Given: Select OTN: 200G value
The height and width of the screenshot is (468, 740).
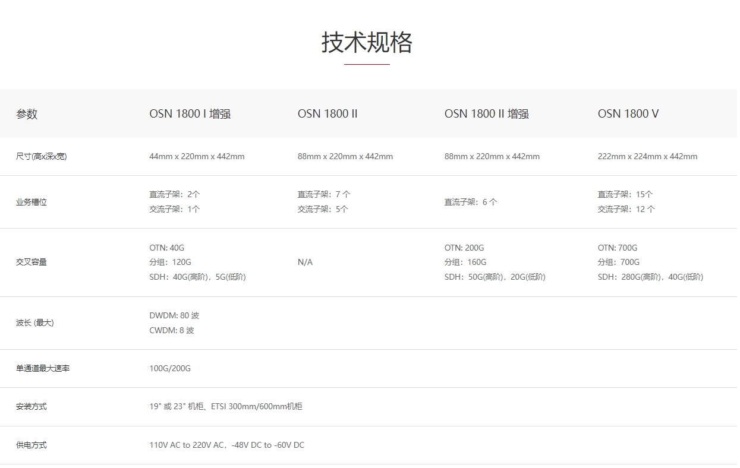Looking at the screenshot, I should click(464, 248).
